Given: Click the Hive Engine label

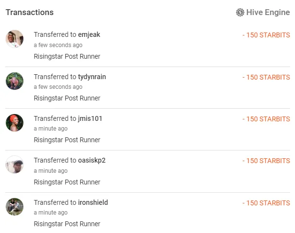Looking at the screenshot, I should pyautogui.click(x=268, y=13).
